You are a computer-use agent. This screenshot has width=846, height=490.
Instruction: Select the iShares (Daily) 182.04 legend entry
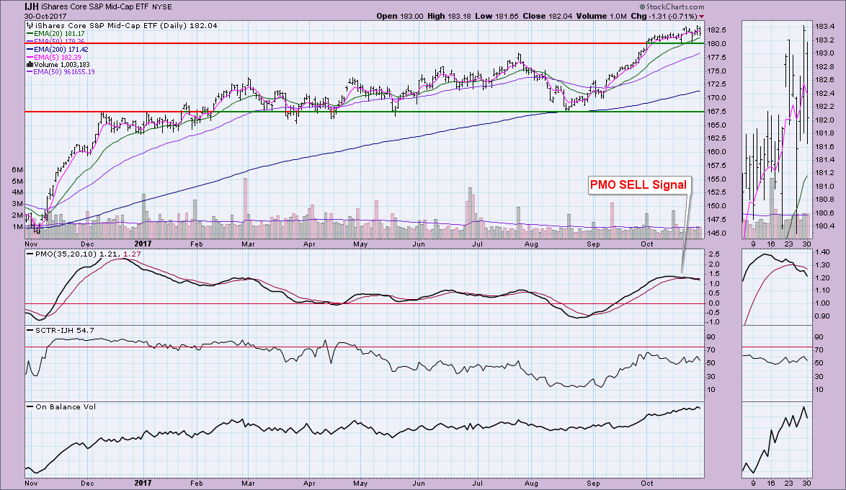[x=126, y=26]
